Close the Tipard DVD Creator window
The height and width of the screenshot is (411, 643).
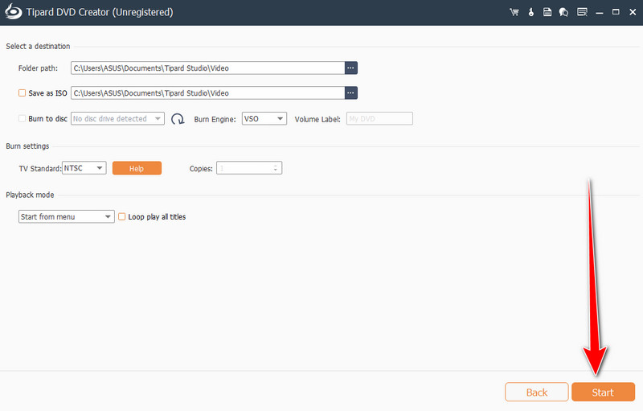pyautogui.click(x=633, y=12)
